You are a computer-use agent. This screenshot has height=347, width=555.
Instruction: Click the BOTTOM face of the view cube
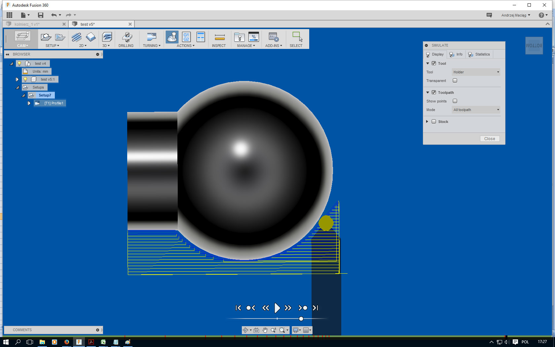point(534,46)
